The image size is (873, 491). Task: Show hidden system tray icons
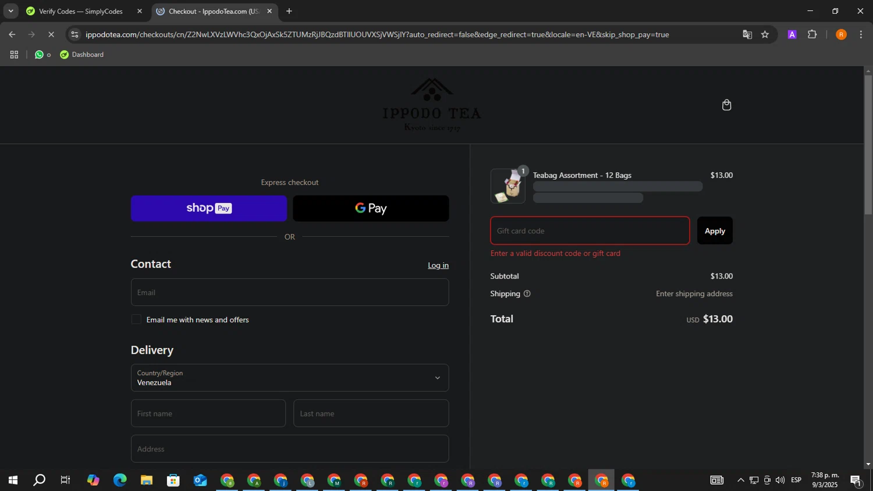pyautogui.click(x=740, y=480)
